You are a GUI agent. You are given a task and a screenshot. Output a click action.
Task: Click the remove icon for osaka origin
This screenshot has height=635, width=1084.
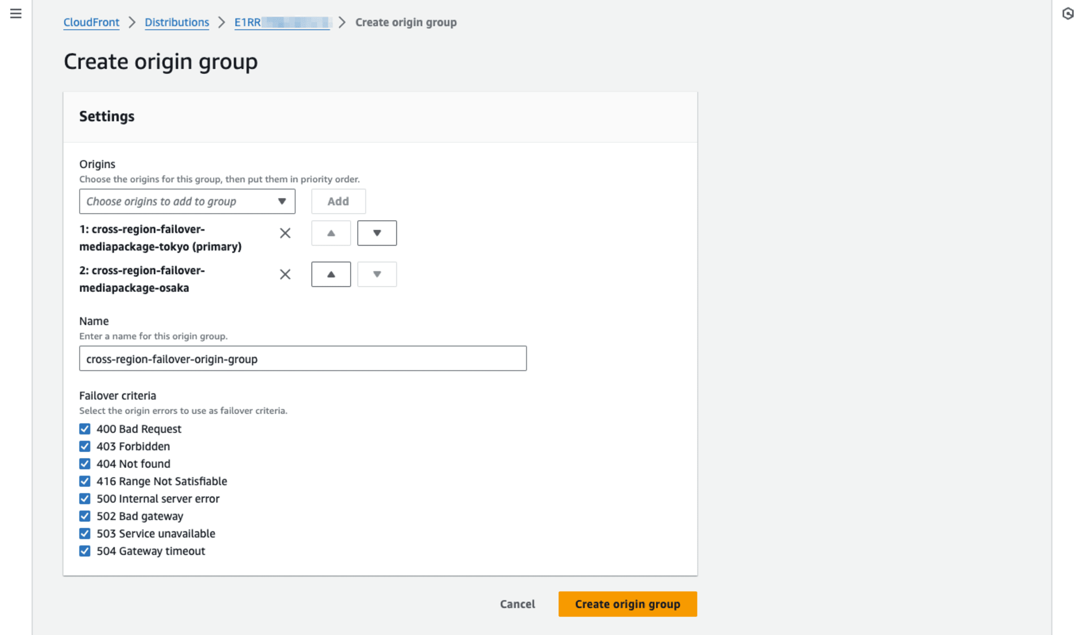(x=285, y=274)
